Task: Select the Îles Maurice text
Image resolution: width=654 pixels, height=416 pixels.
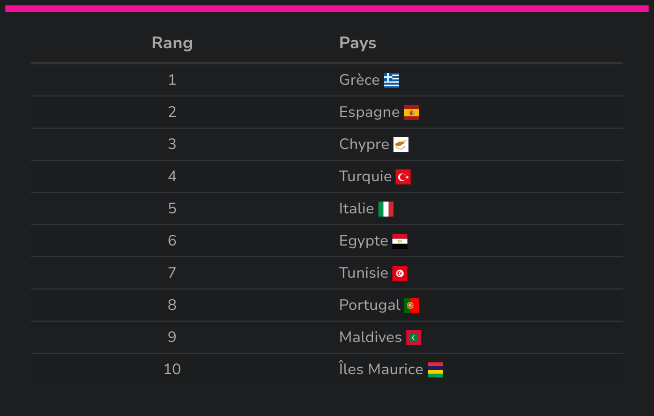Action: tap(381, 369)
